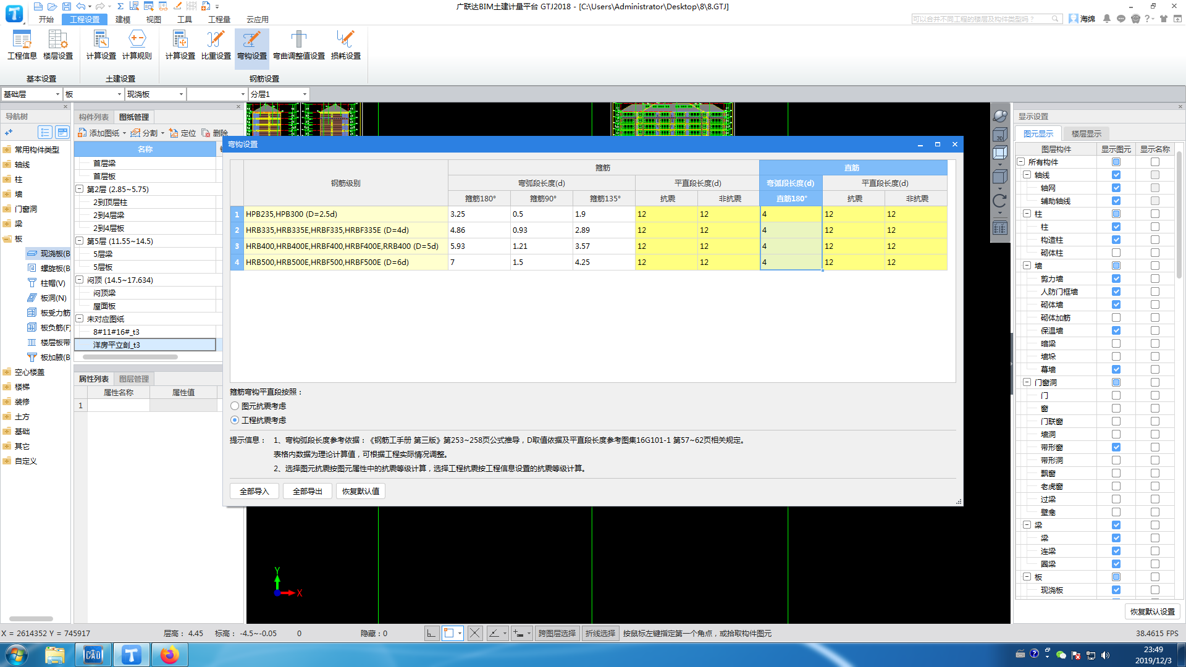Image resolution: width=1186 pixels, height=667 pixels.
Task: Click cell 4.86 in HRB335 row
Action: point(479,230)
